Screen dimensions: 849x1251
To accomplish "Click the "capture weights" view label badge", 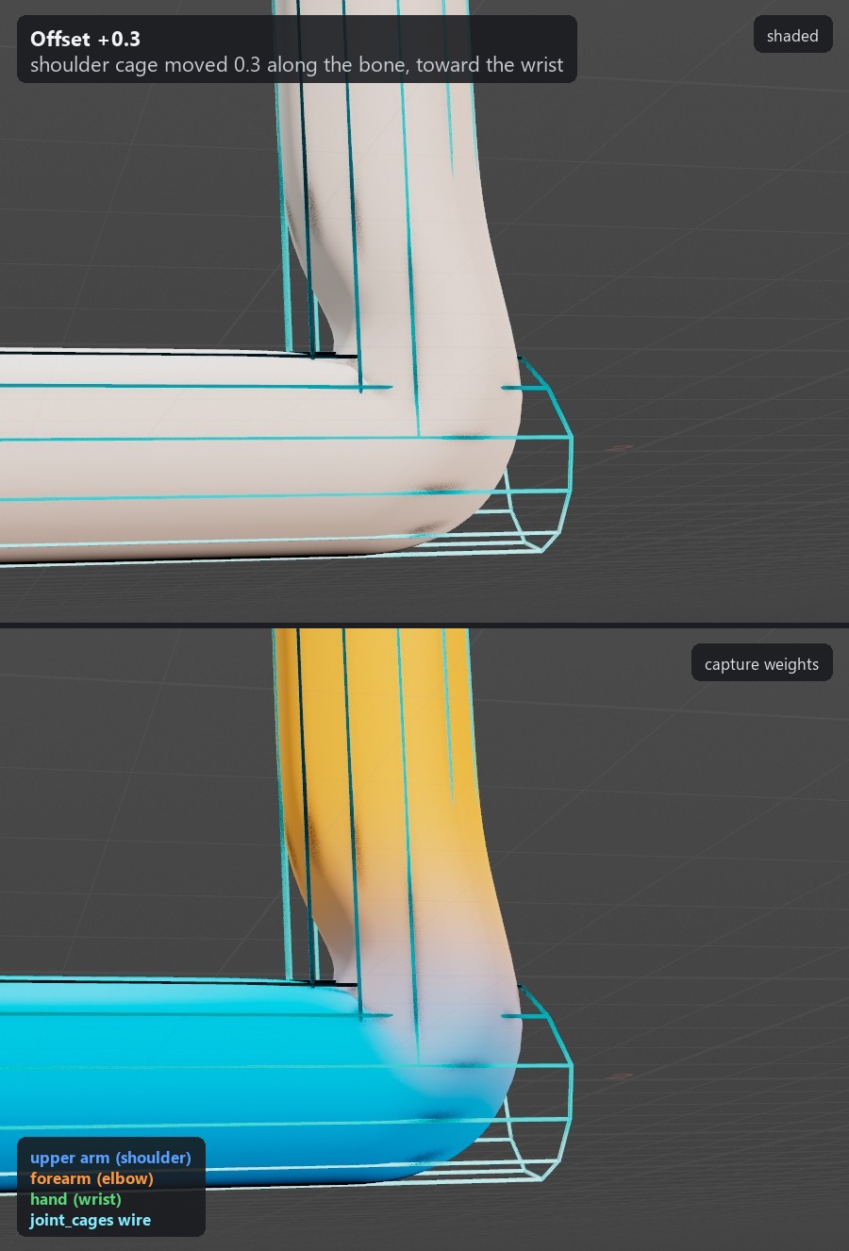I will click(761, 663).
